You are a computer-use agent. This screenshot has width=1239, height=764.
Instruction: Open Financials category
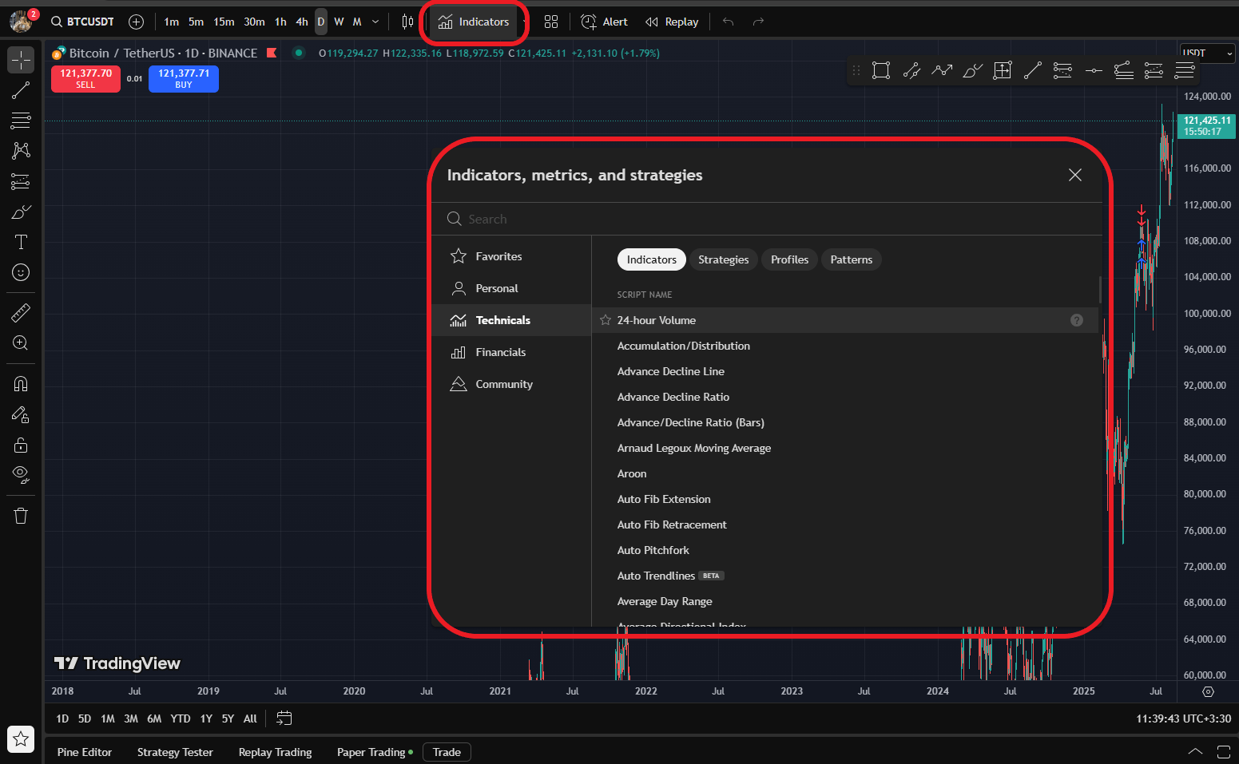[511, 352]
